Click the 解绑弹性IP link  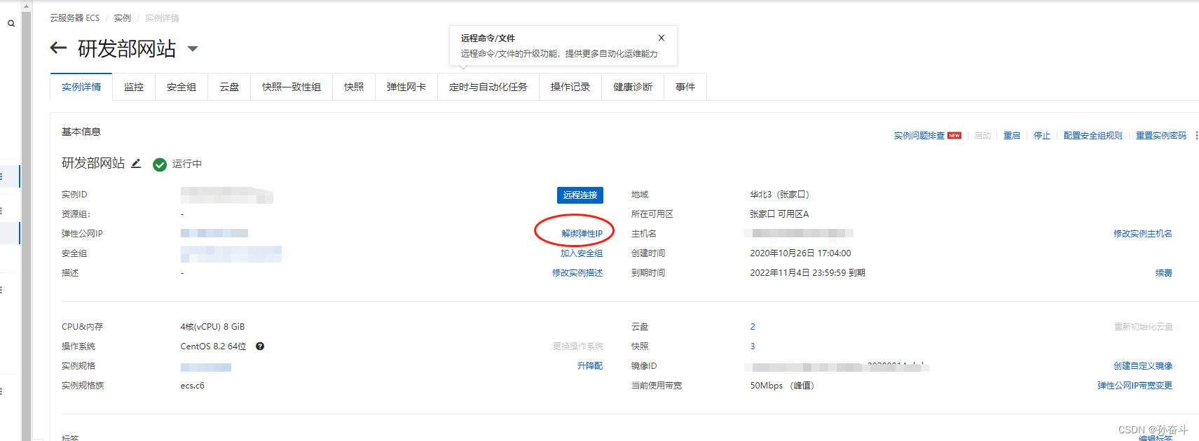pyautogui.click(x=582, y=234)
